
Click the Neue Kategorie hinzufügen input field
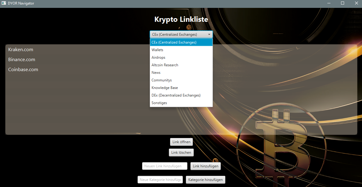pyautogui.click(x=160, y=179)
